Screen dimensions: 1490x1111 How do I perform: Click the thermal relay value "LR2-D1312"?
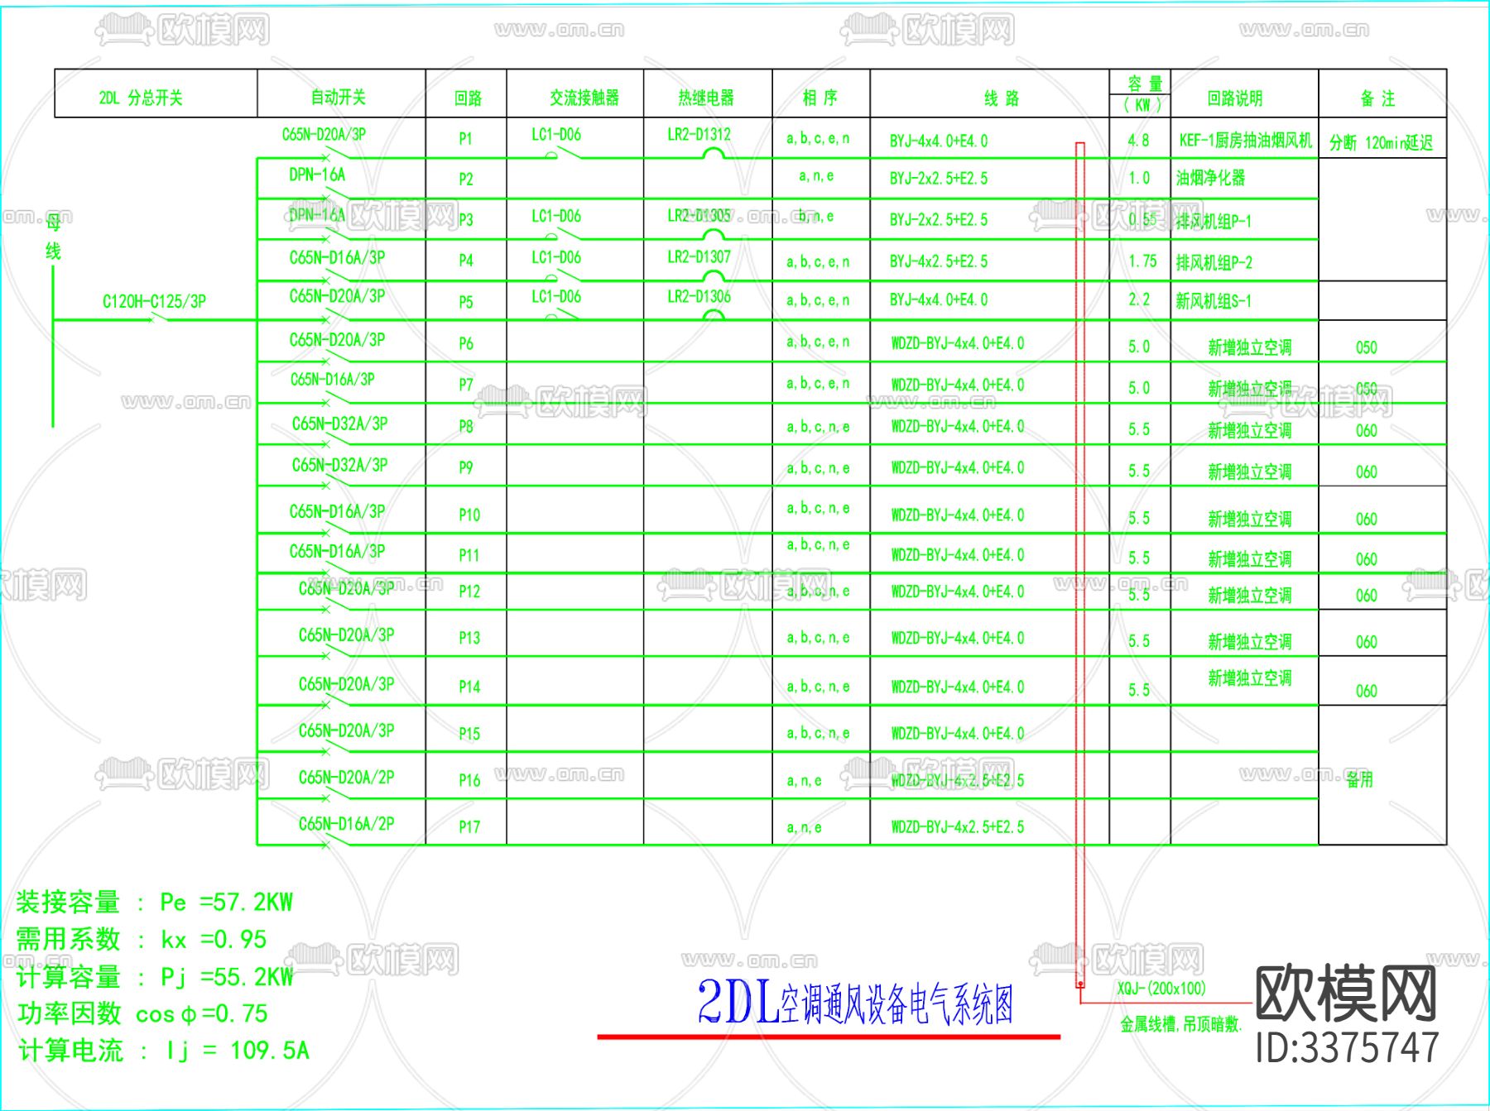tap(699, 134)
